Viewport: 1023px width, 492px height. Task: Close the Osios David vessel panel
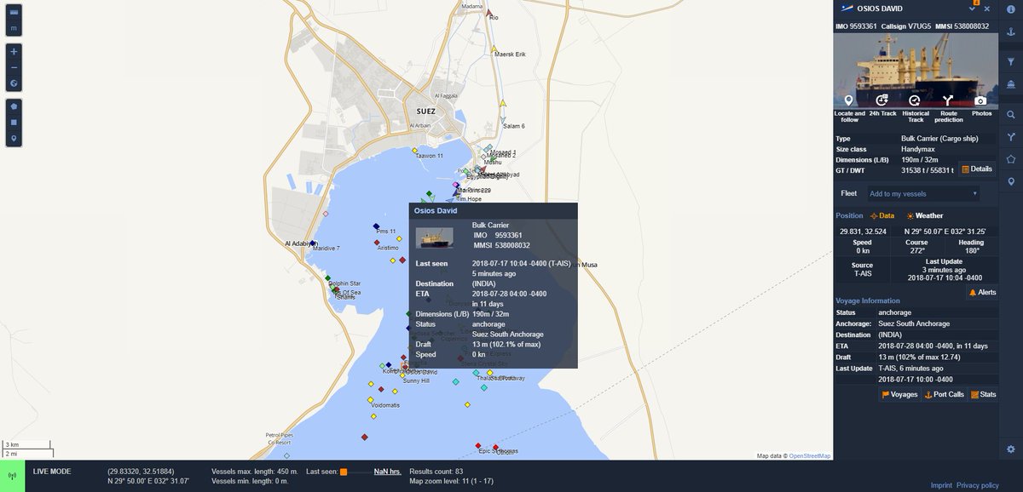(x=987, y=9)
